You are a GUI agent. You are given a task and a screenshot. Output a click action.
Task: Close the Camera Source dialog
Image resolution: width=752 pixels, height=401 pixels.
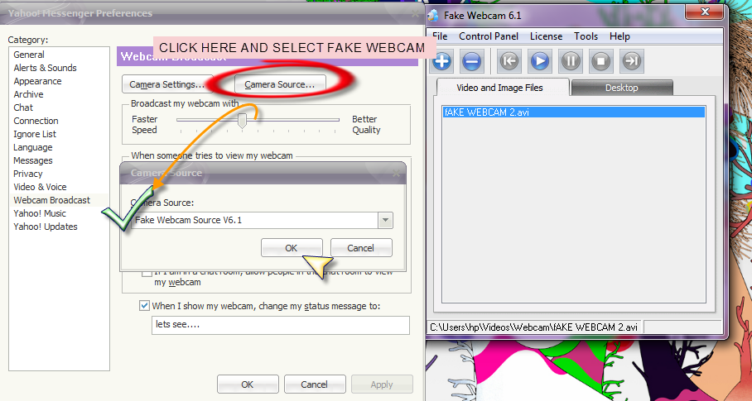pyautogui.click(x=396, y=174)
